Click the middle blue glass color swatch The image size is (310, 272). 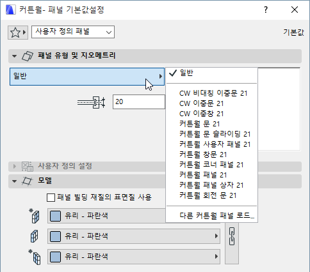click(55, 236)
